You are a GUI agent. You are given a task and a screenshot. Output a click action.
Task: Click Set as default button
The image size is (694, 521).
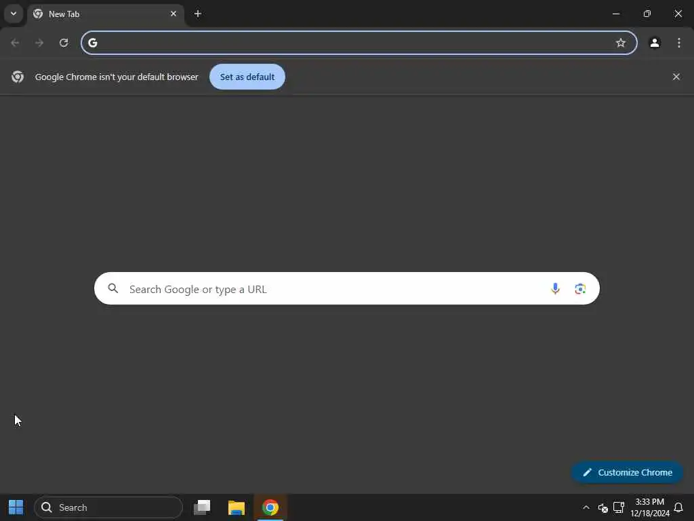click(247, 77)
